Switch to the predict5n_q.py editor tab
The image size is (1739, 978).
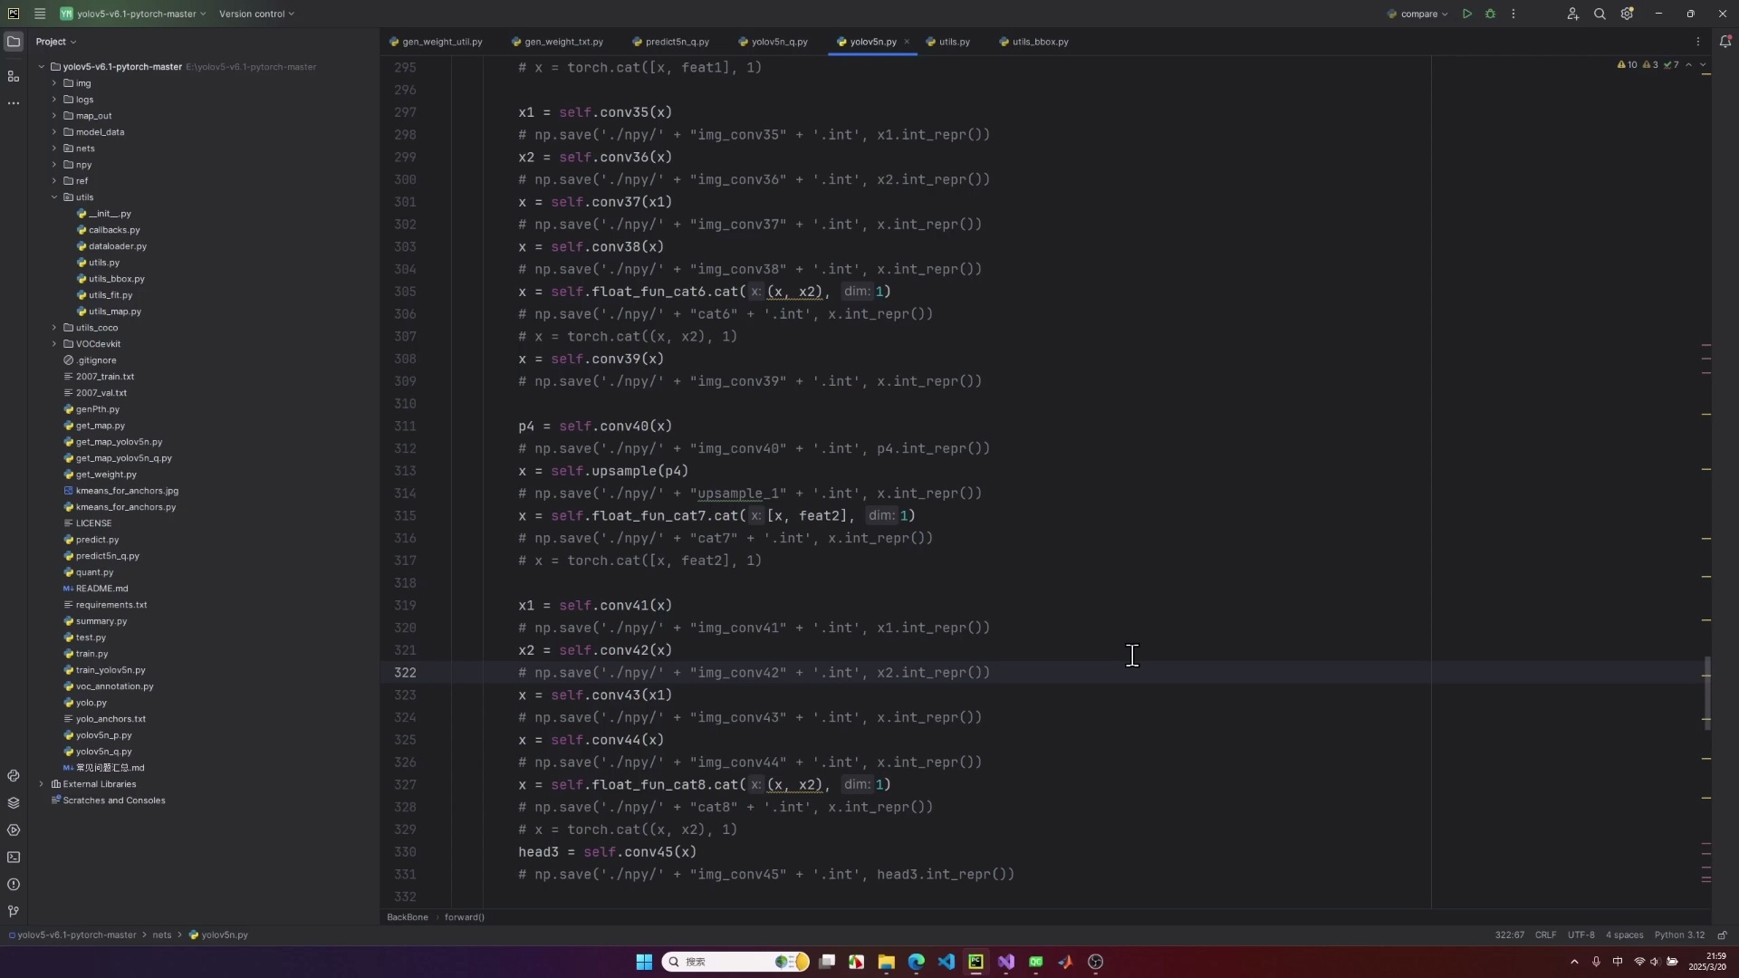(x=676, y=42)
